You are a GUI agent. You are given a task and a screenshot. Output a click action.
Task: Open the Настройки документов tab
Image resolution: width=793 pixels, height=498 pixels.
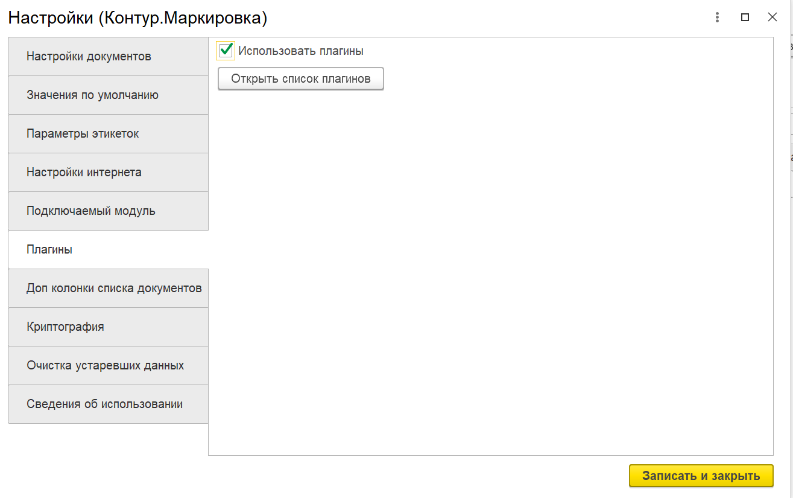coord(109,57)
